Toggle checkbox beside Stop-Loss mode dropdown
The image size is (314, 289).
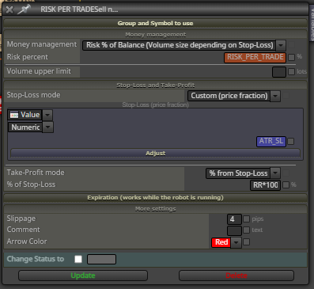click(286, 96)
